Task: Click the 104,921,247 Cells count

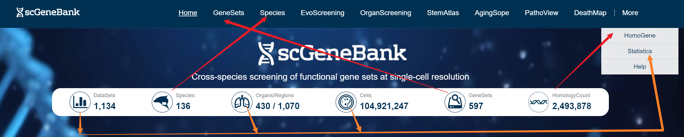Action: click(x=384, y=106)
